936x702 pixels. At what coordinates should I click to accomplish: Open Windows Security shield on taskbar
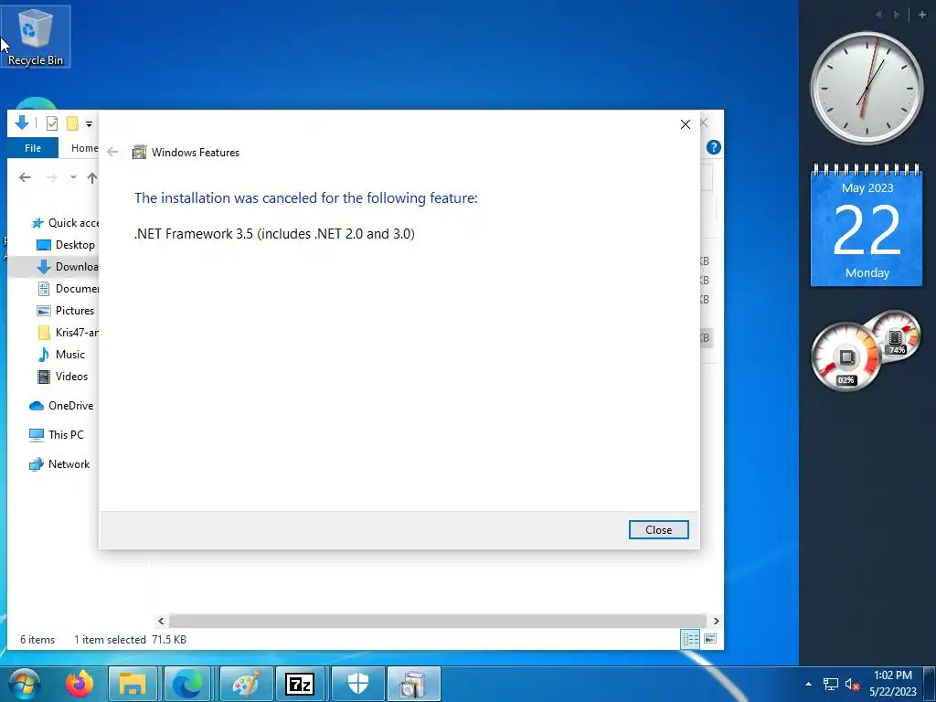[x=357, y=684]
